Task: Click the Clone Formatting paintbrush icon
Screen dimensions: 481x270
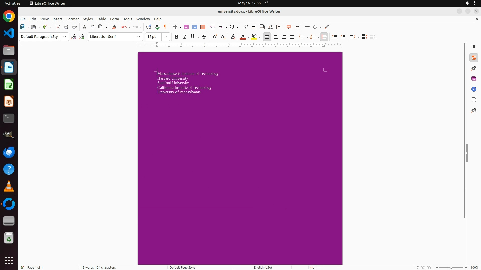Action: coord(114,27)
